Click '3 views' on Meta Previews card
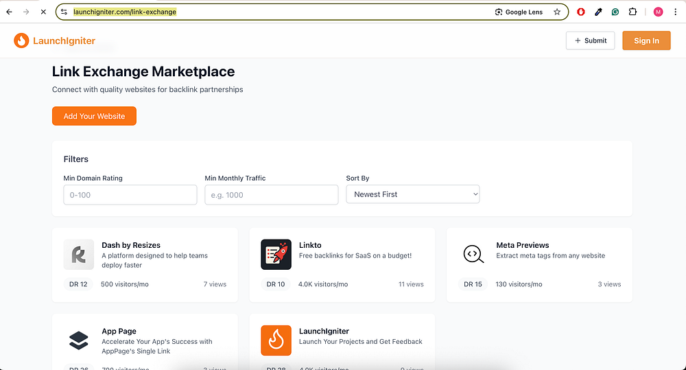 pos(609,284)
